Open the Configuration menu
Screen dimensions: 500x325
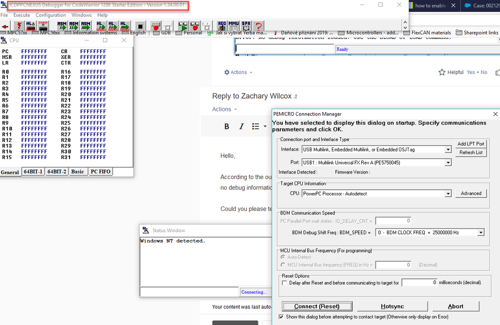(x=51, y=15)
